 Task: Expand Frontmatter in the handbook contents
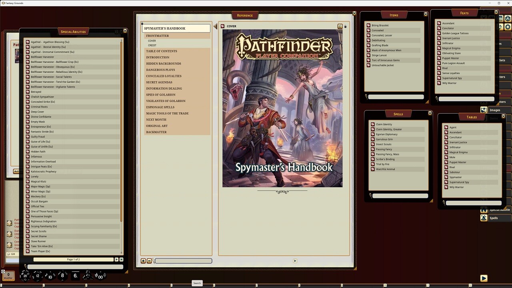tap(158, 36)
